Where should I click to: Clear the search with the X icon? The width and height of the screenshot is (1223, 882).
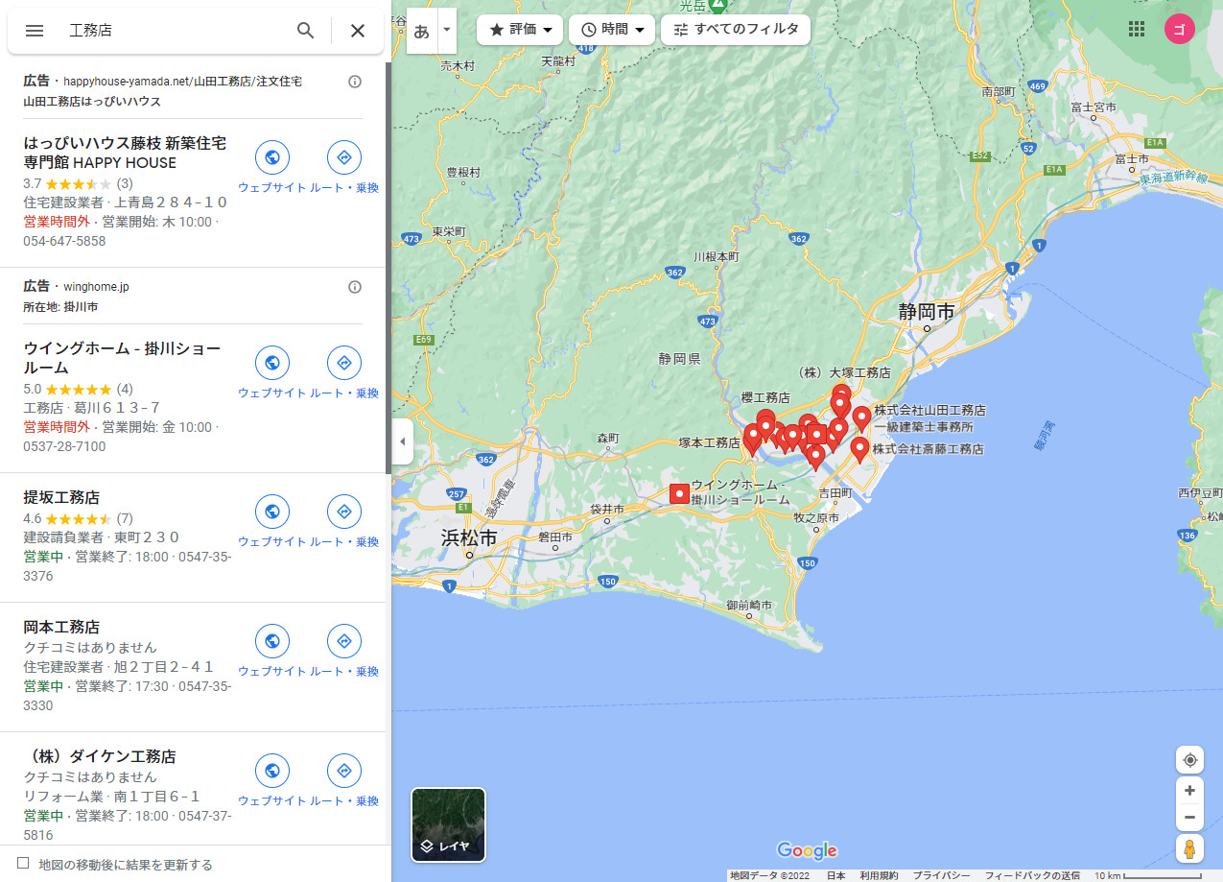point(358,31)
